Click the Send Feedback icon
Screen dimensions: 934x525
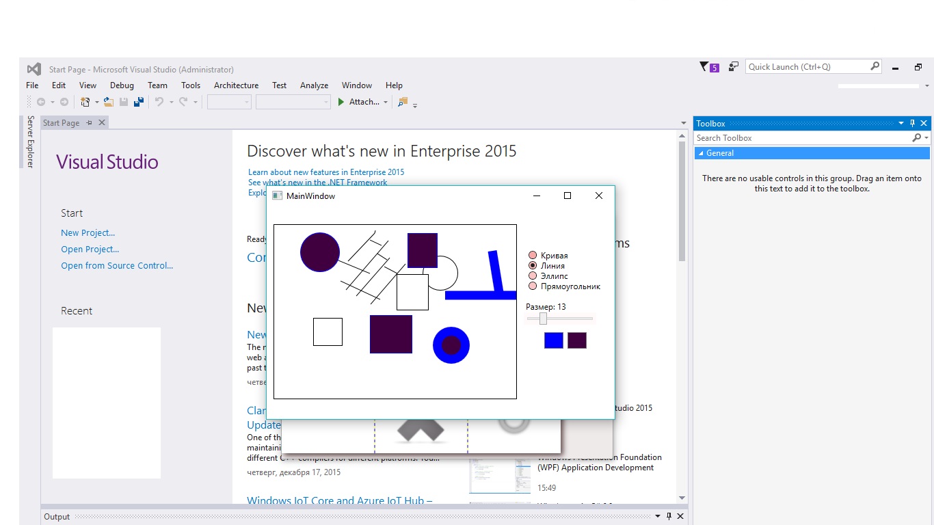[x=733, y=66]
